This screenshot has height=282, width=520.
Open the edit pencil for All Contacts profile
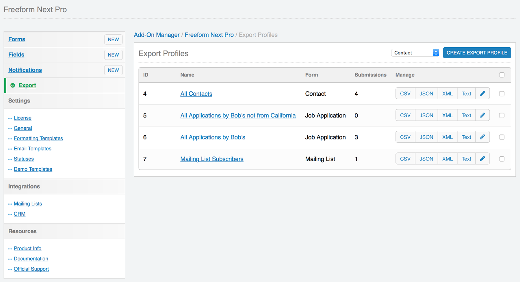pos(482,93)
